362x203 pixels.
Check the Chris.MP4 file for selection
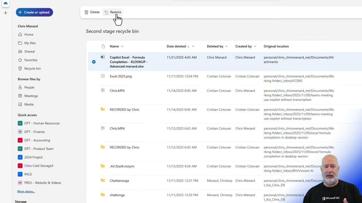tap(94, 91)
